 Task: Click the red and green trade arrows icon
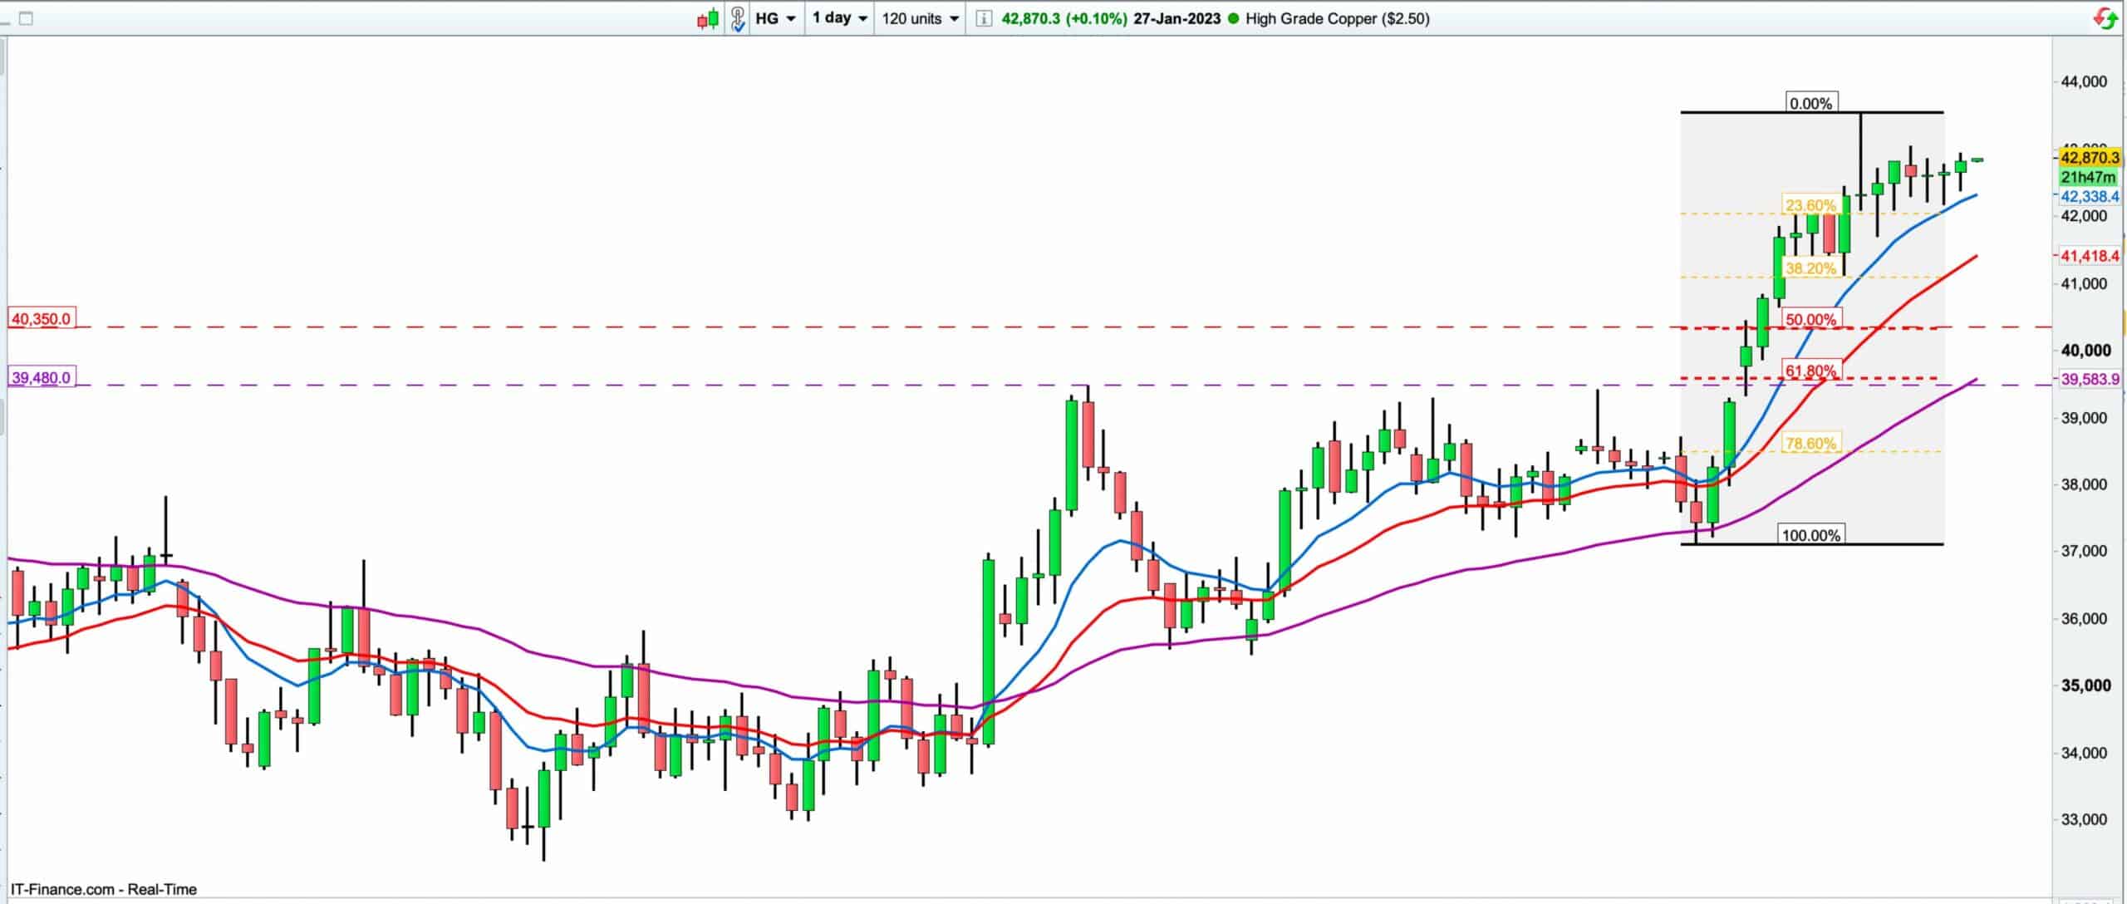2105,18
